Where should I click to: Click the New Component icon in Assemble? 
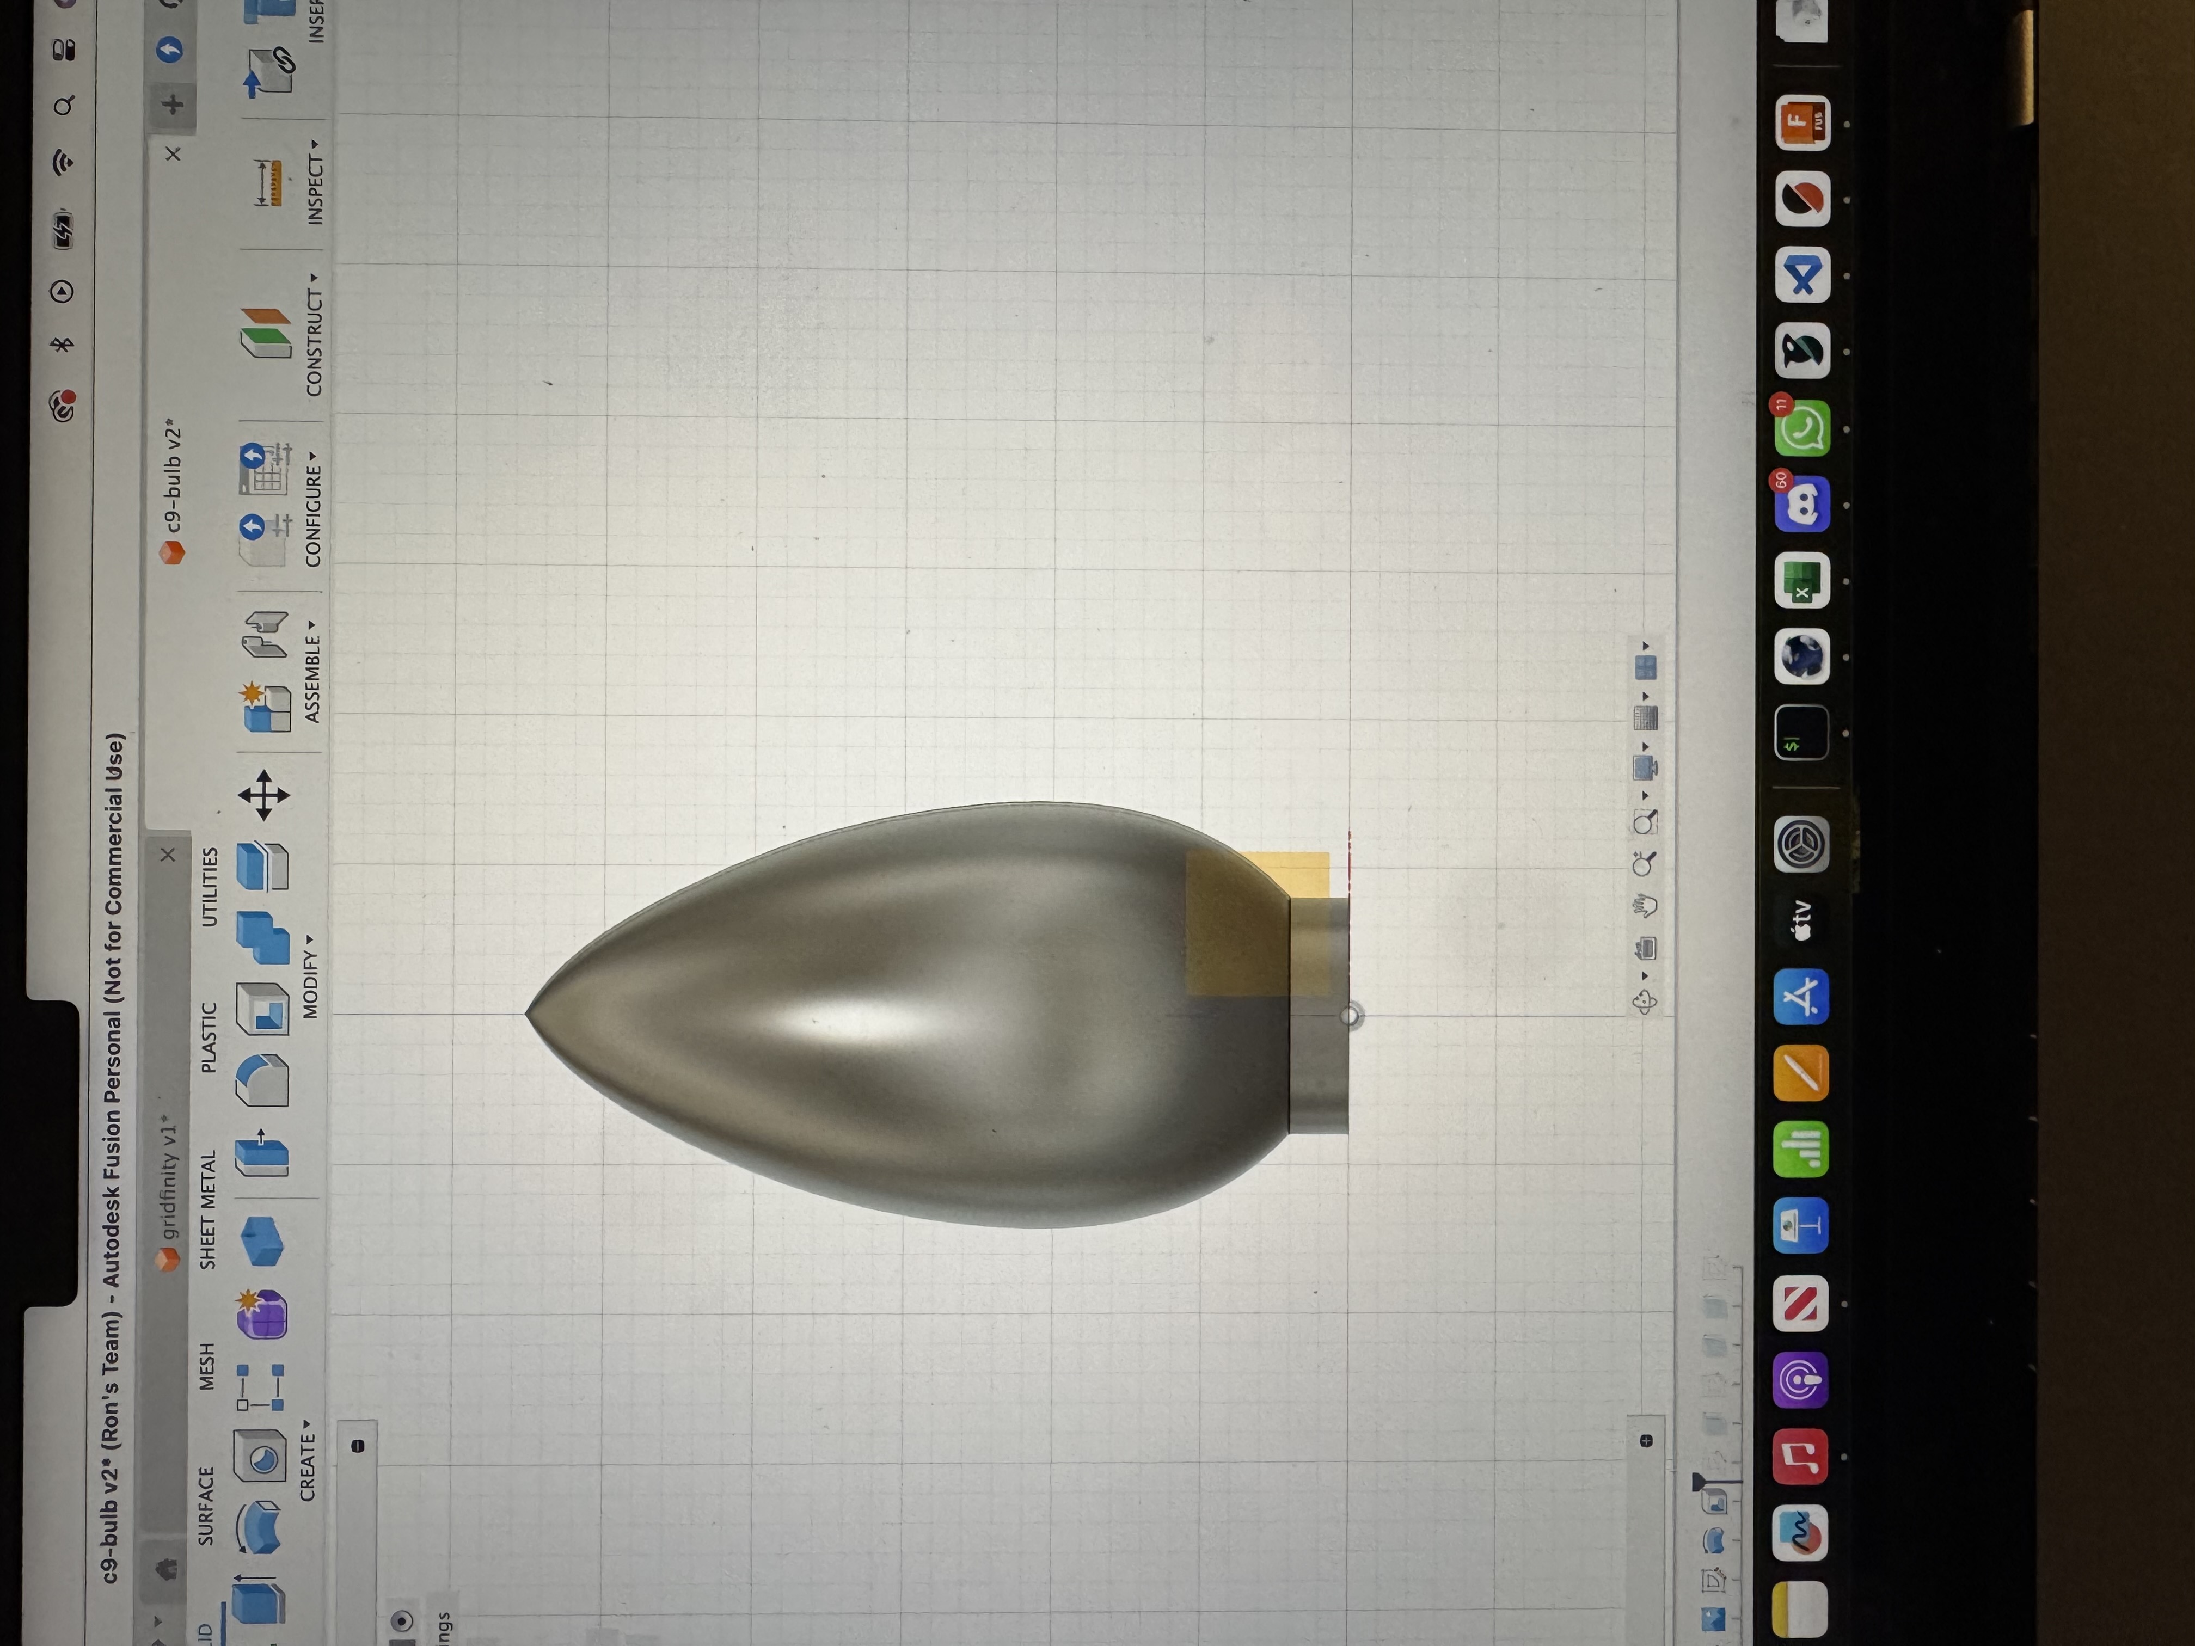point(265,708)
